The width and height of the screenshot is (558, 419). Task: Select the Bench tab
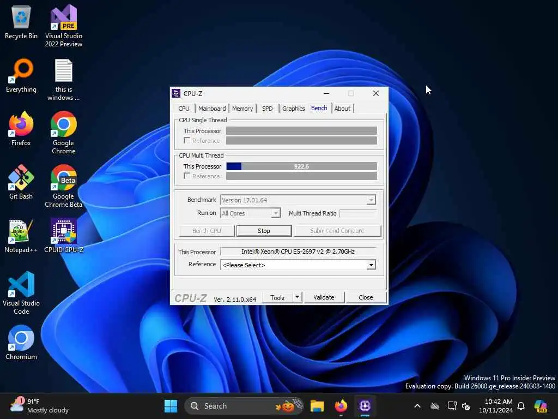[x=319, y=108]
